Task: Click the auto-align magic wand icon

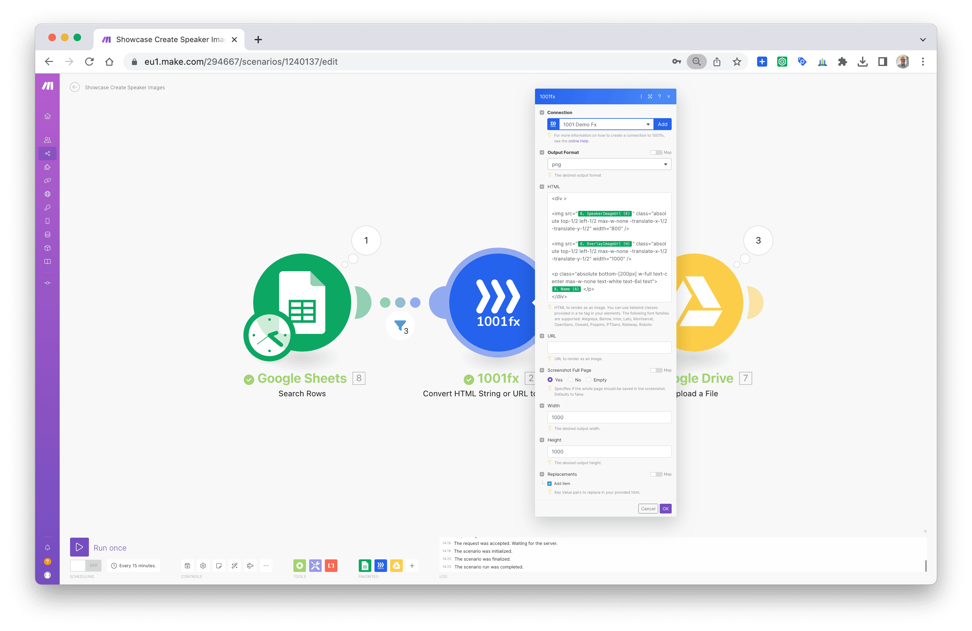Action: (234, 566)
